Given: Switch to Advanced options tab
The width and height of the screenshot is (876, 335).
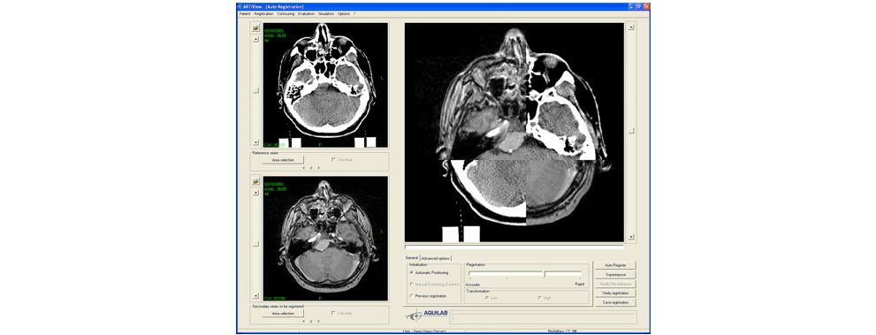Looking at the screenshot, I should tap(436, 258).
